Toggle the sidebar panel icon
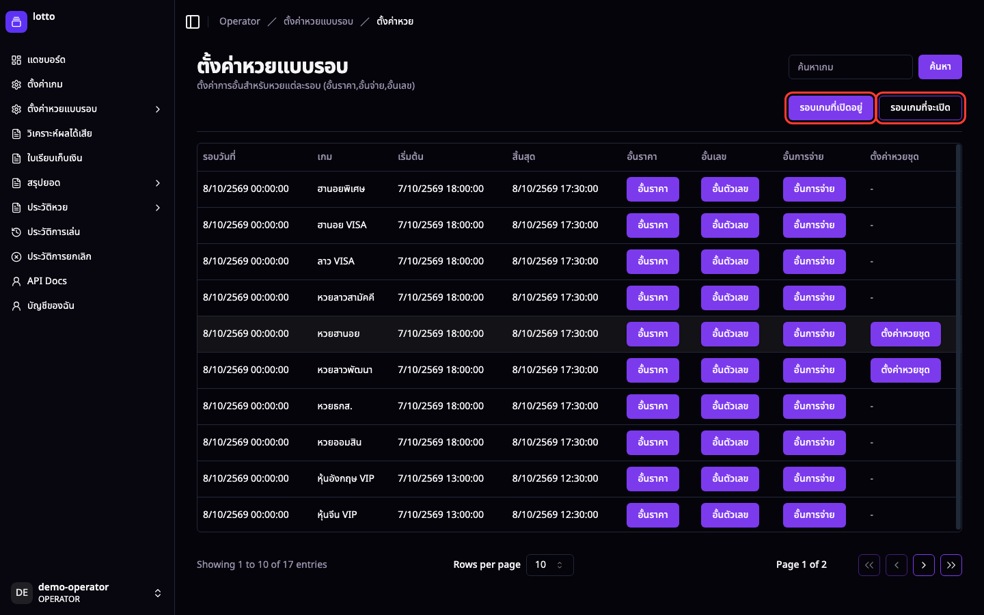This screenshot has width=984, height=615. click(x=193, y=22)
